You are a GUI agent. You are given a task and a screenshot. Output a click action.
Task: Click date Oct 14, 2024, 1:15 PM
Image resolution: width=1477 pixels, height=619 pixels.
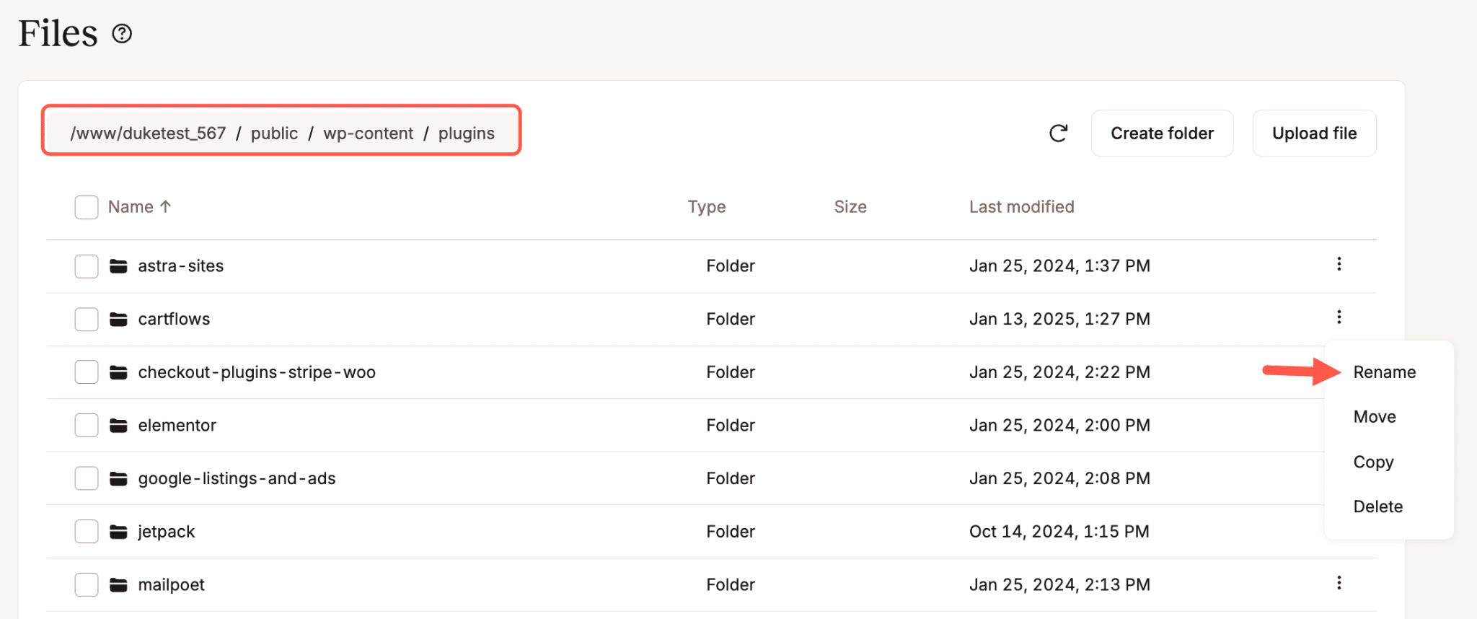1059,532
